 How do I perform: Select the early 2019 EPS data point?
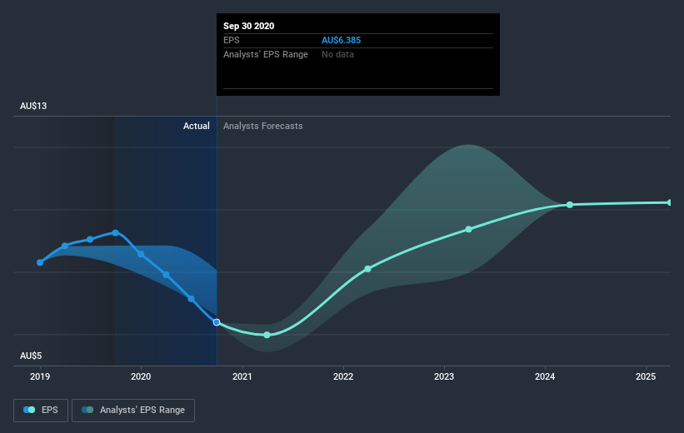pos(40,262)
